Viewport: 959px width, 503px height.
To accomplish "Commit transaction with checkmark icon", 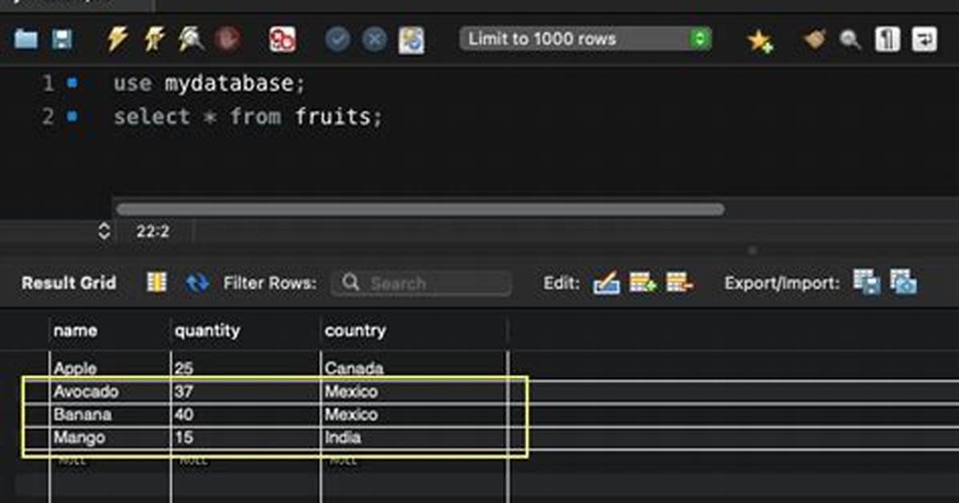I will tap(338, 40).
